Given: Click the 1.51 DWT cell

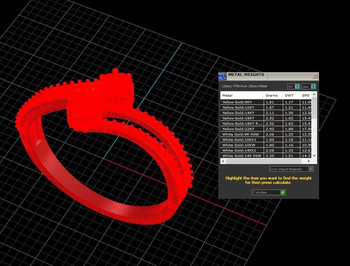Looking at the screenshot, I should pos(291,156).
